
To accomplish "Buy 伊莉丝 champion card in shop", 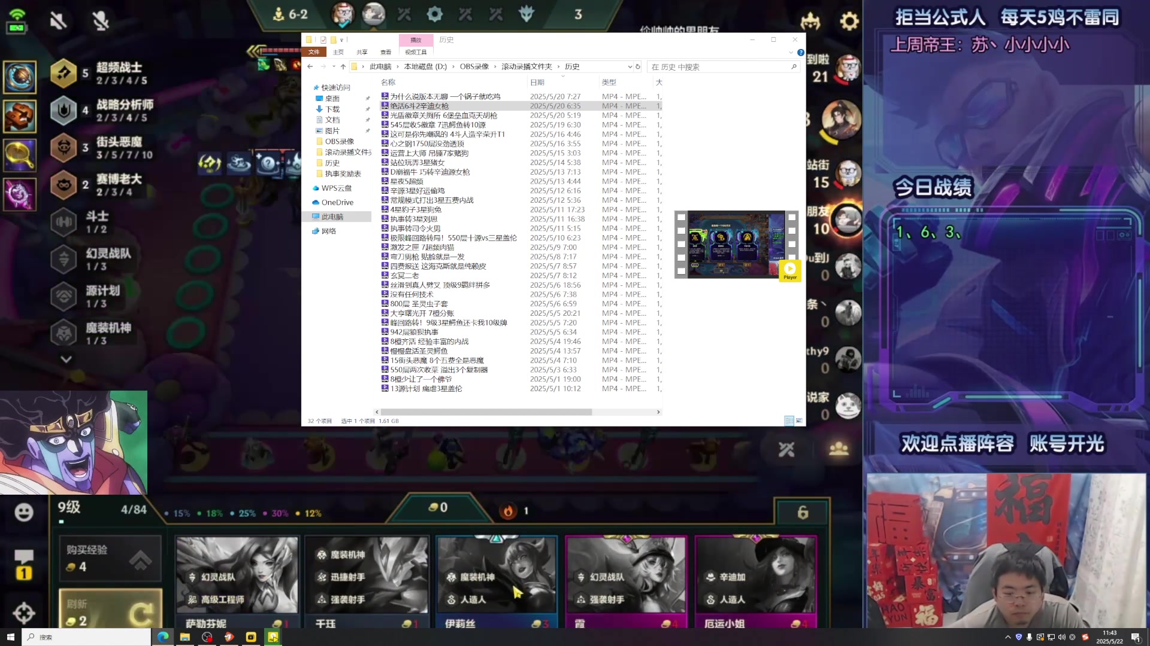I will (x=497, y=582).
